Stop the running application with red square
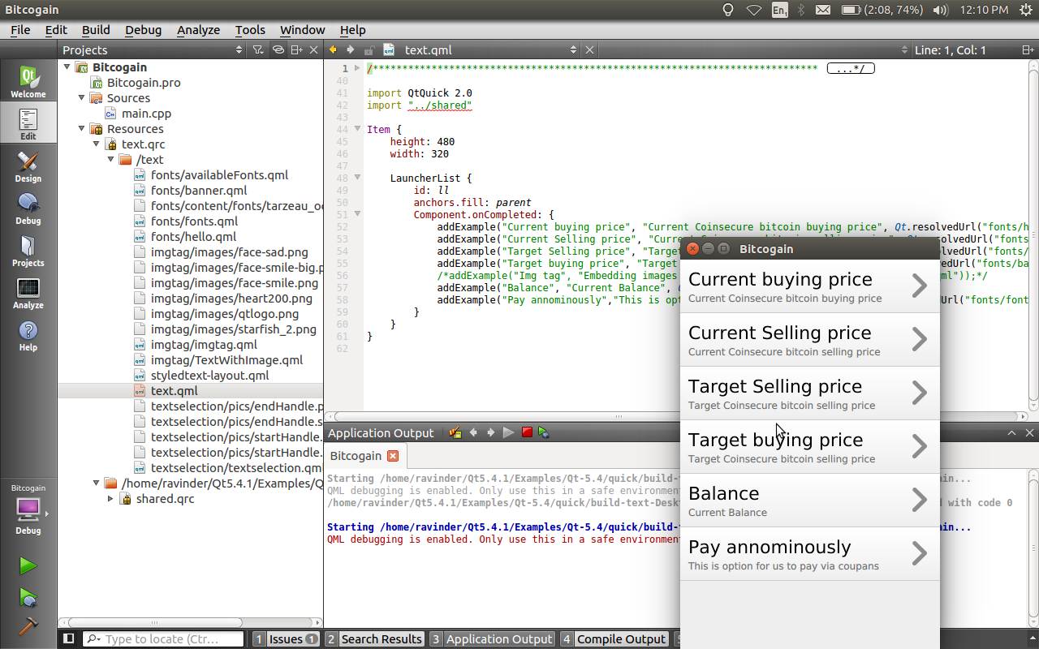Image resolution: width=1039 pixels, height=649 pixels. pyautogui.click(x=527, y=432)
